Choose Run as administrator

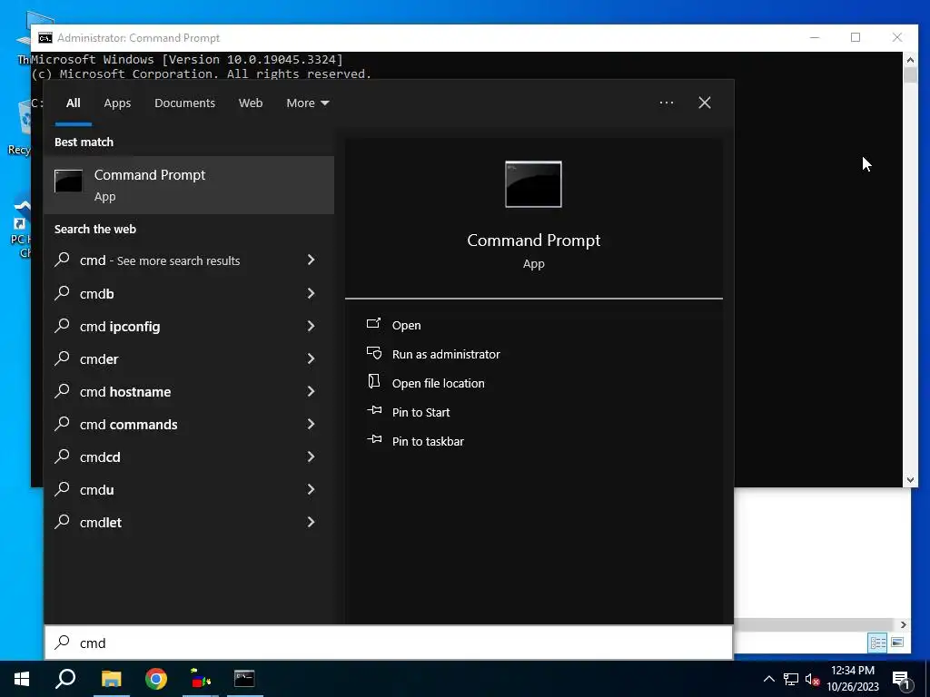pos(446,355)
